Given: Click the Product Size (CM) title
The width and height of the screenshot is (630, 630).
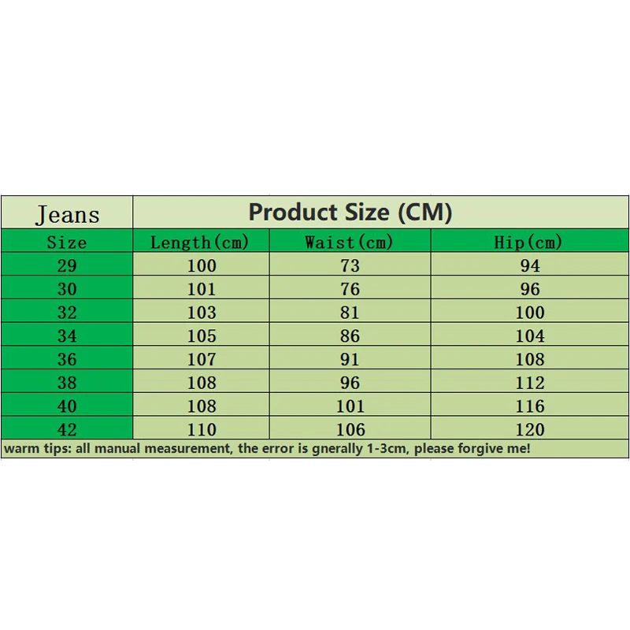Looking at the screenshot, I should coord(350,212).
